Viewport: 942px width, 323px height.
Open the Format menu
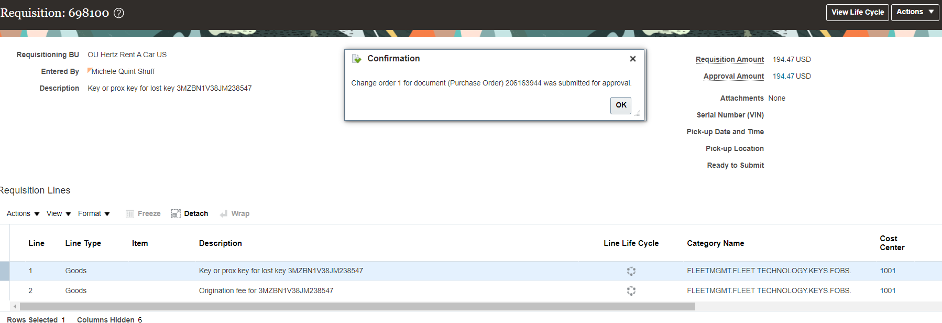pos(94,214)
